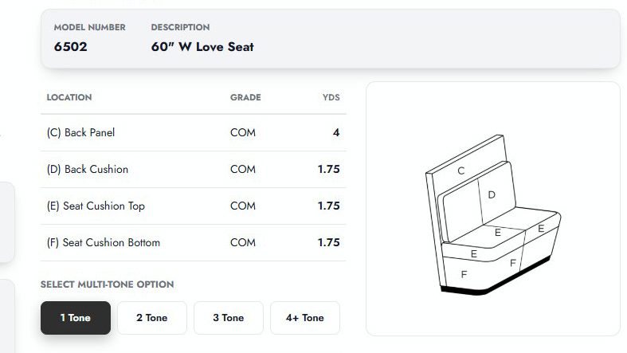Click the 1.75 yards value for Seat Cushion Bottom
The height and width of the screenshot is (353, 627).
click(x=328, y=242)
